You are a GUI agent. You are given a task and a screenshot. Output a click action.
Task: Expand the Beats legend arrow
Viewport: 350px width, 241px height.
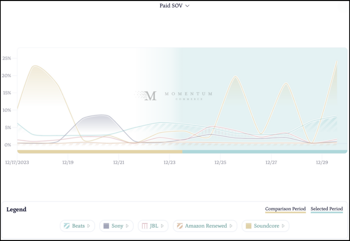click(x=89, y=226)
